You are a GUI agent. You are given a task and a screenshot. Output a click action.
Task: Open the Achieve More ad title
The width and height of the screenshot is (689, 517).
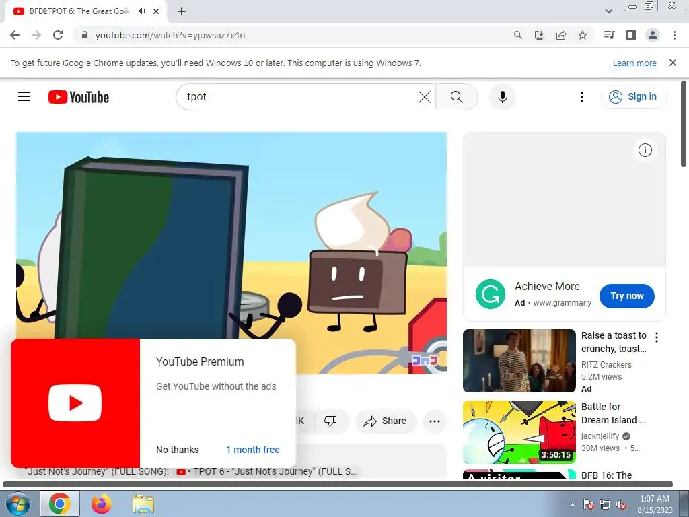point(547,286)
